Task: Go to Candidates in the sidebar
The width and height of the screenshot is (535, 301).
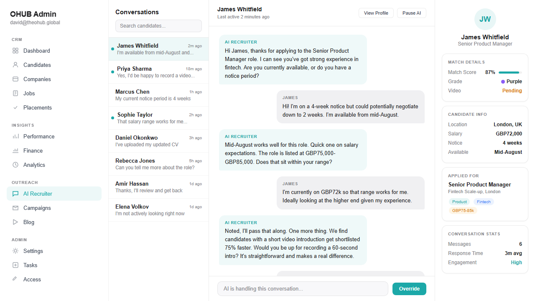Action: (x=54, y=65)
